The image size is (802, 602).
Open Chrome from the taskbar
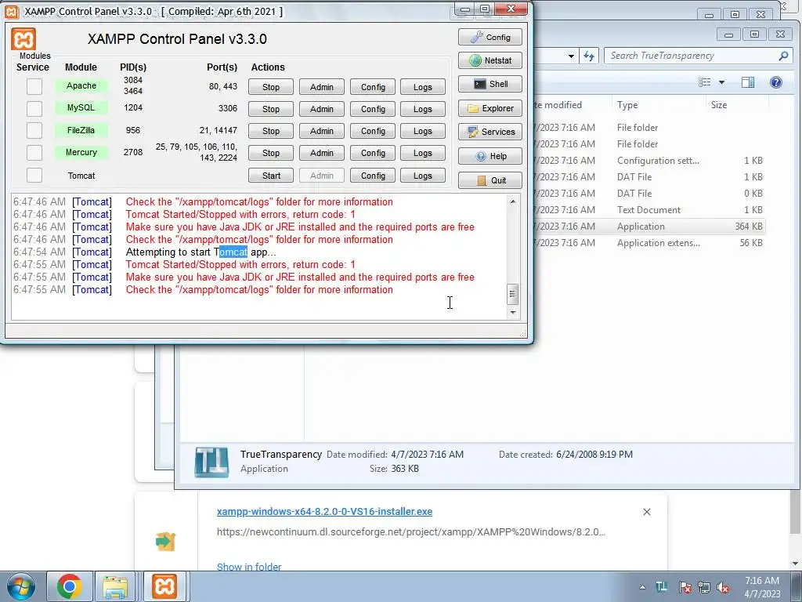coord(70,586)
